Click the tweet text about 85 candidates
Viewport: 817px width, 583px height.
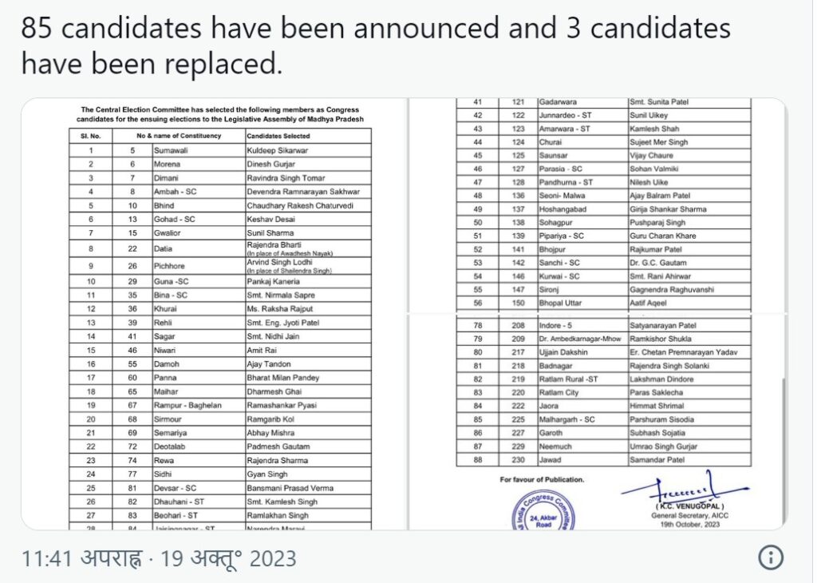pyautogui.click(x=376, y=46)
